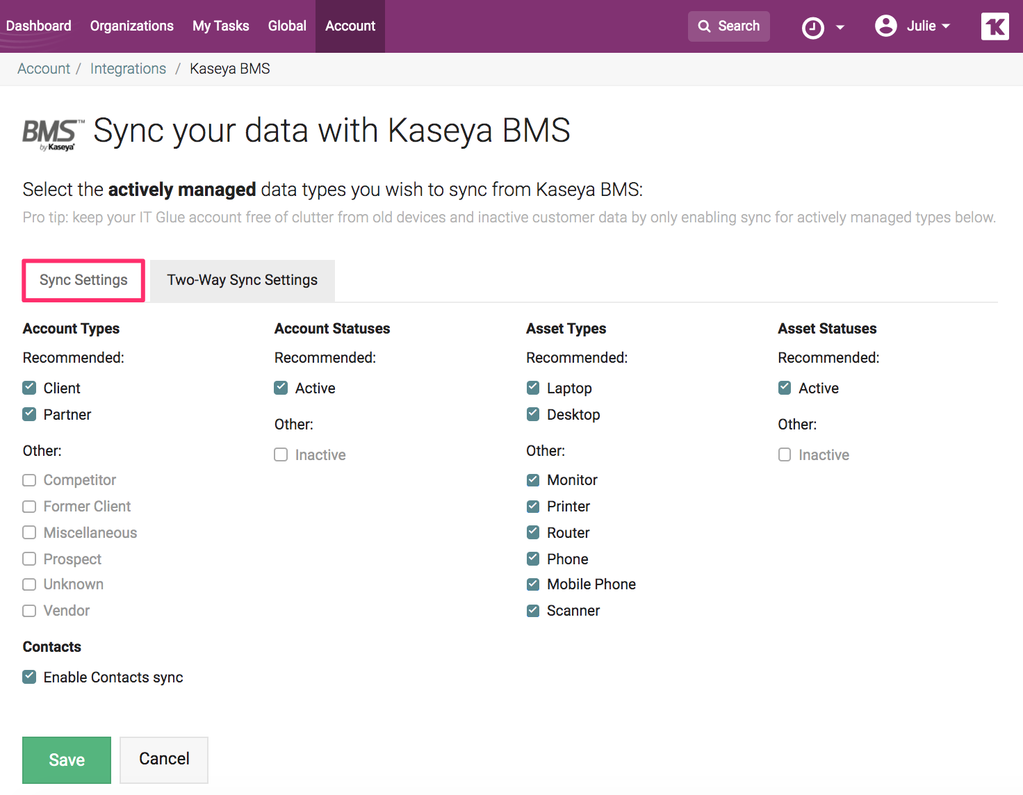
Task: Follow the Integrations breadcrumb link
Action: click(128, 69)
